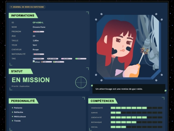Click the TAG field label
This screenshot has height=131, width=174.
pos(14,59)
